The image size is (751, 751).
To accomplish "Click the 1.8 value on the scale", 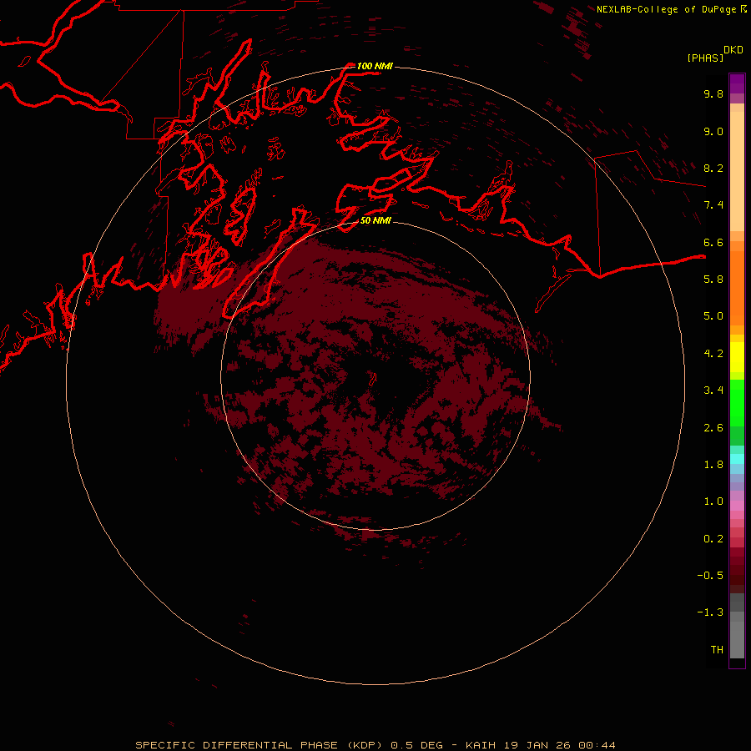I will coord(713,464).
